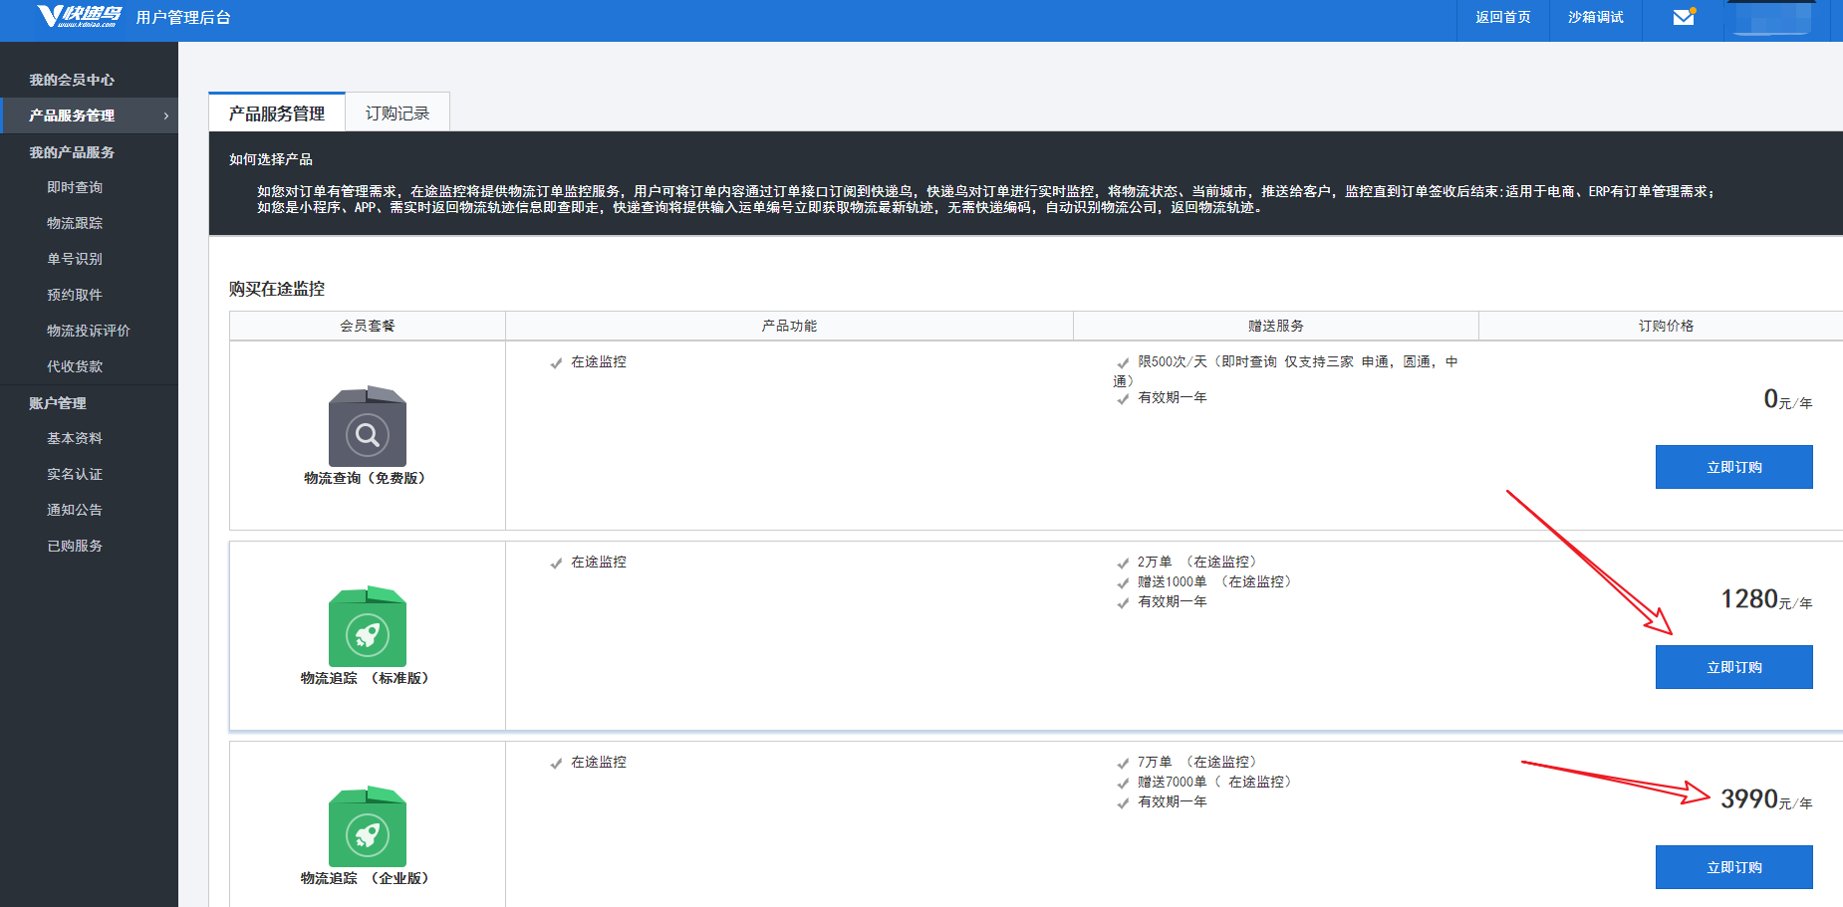1843x907 pixels.
Task: Click the gray 物流查询 free version box icon
Action: click(368, 426)
